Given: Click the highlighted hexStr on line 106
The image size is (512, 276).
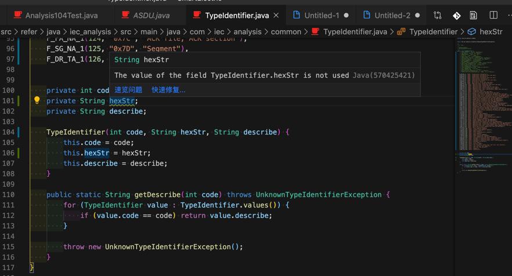Looking at the screenshot, I should point(96,152).
